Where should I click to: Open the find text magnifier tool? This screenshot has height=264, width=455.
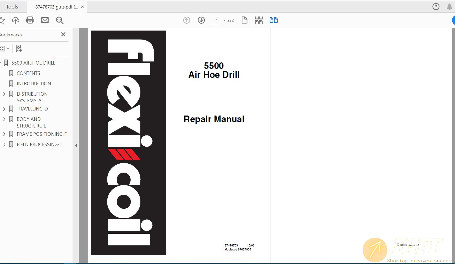coord(60,20)
